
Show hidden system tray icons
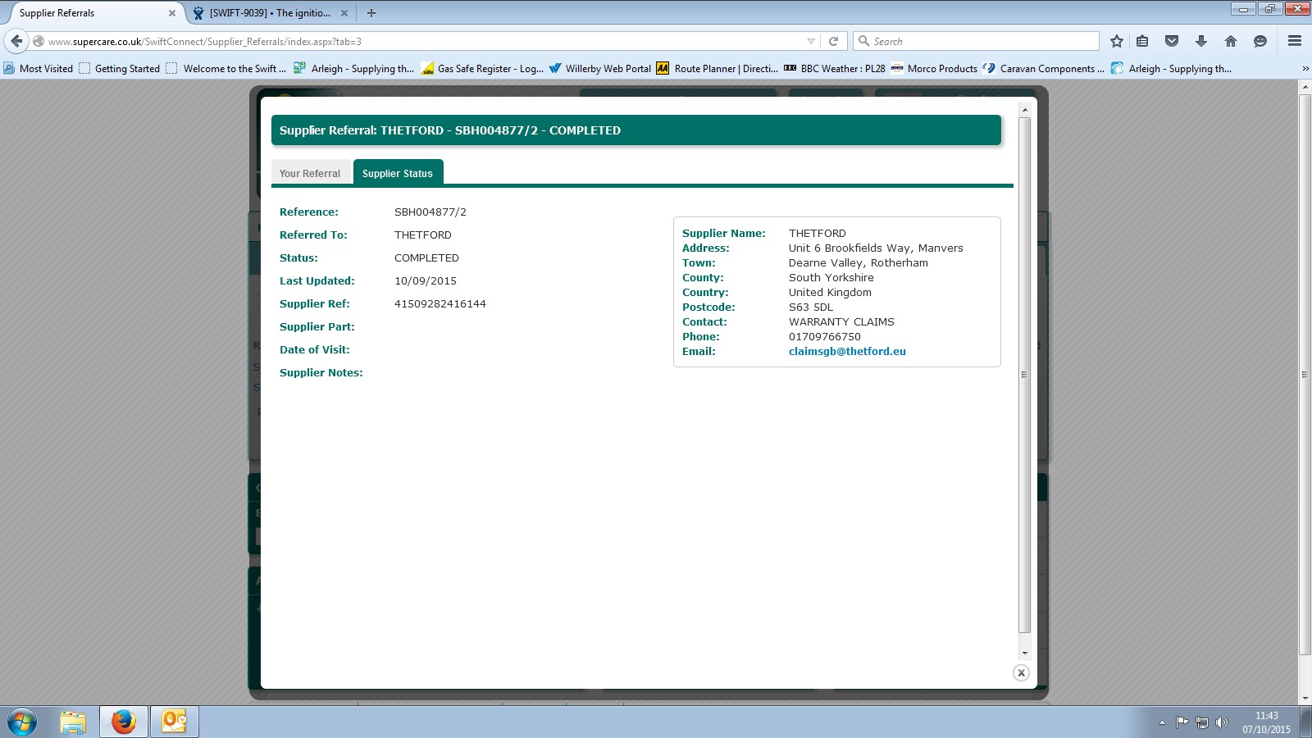(1162, 722)
